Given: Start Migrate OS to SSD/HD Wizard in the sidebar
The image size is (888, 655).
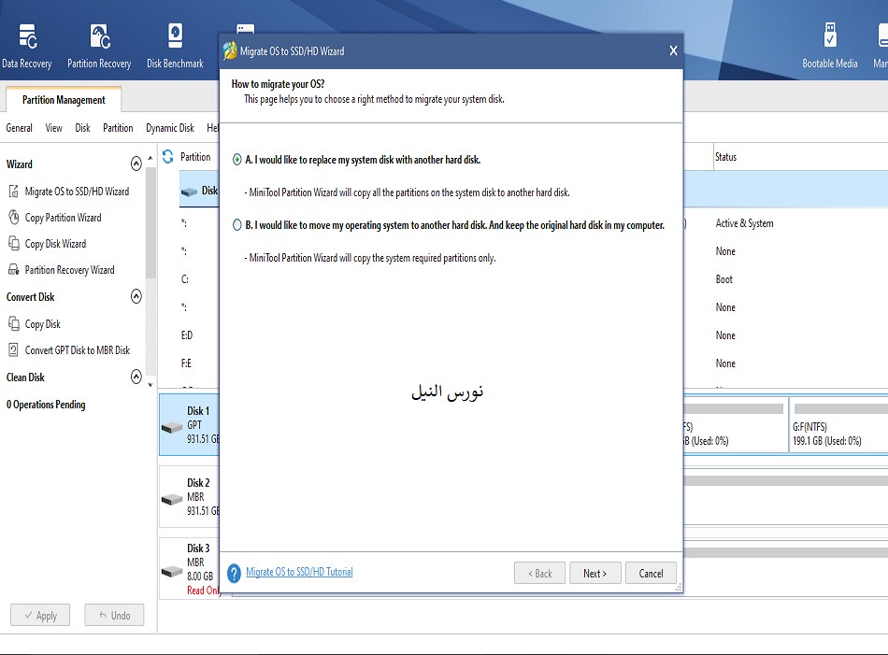Looking at the screenshot, I should pos(77,192).
